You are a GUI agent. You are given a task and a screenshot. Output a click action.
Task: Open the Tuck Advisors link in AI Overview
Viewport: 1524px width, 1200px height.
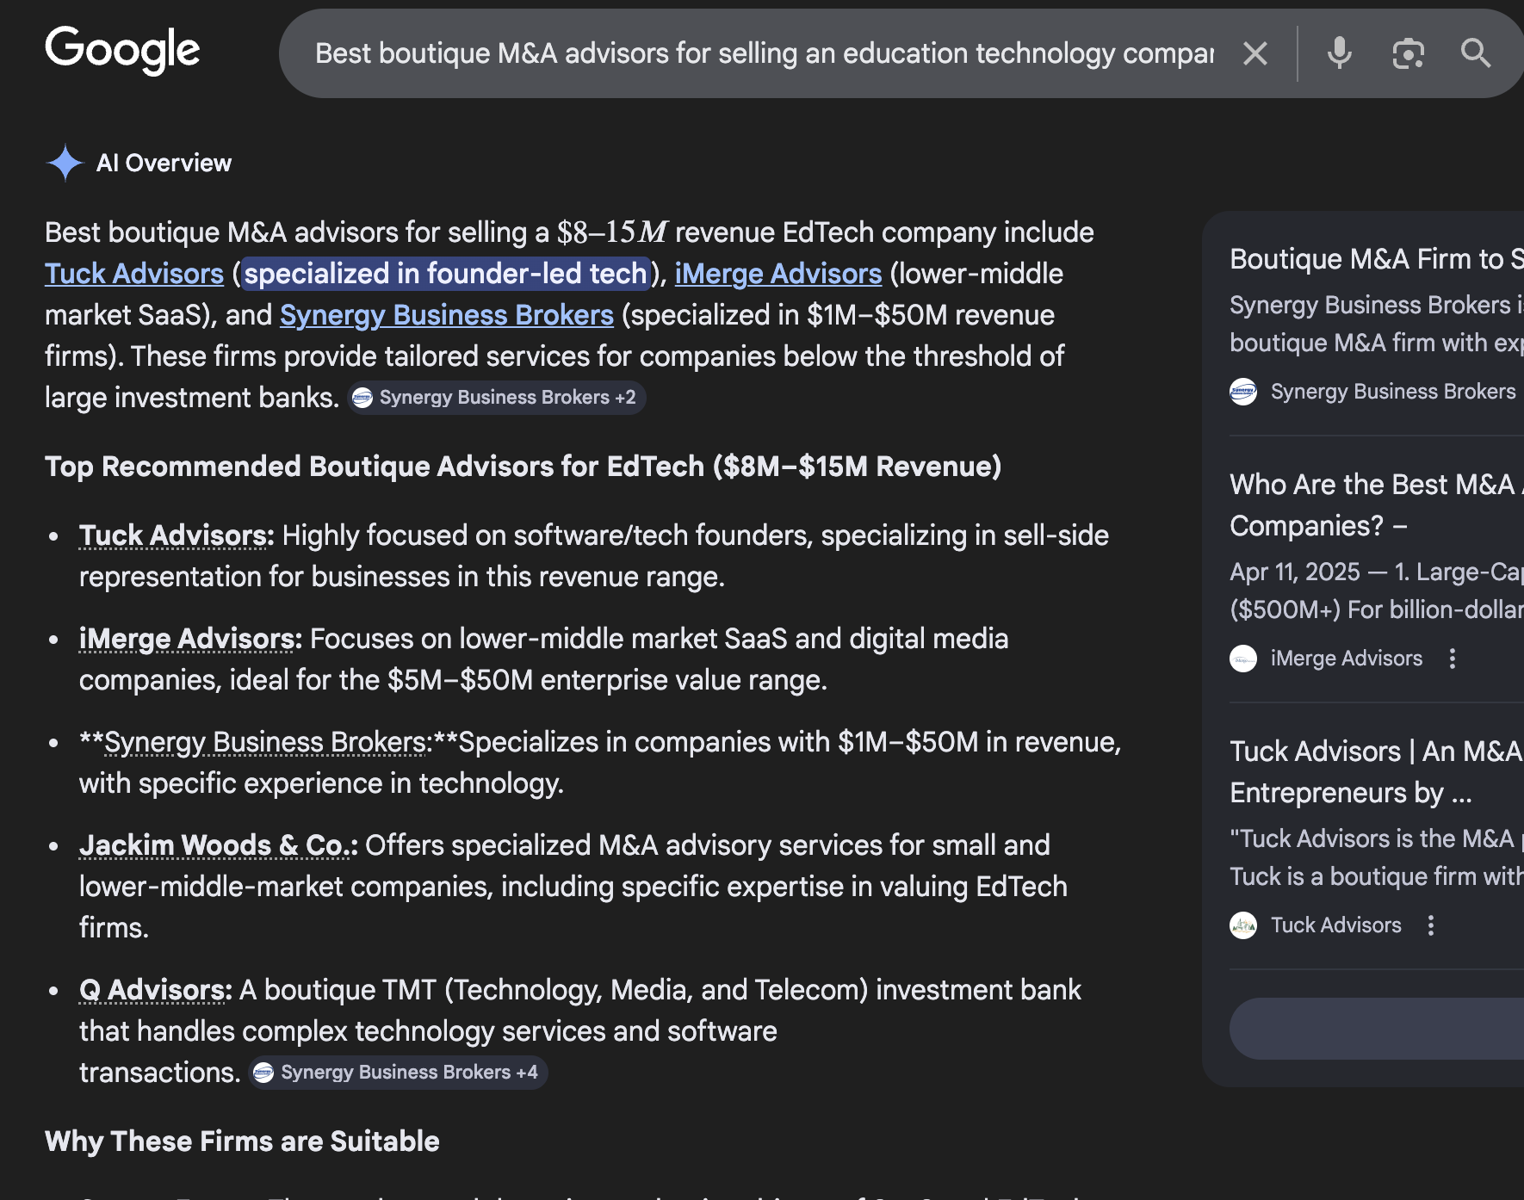133,273
